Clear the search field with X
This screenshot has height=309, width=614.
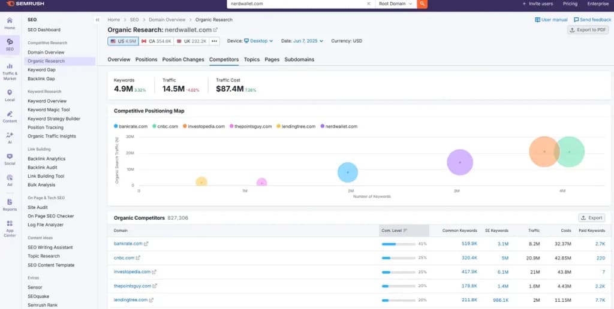pyautogui.click(x=369, y=4)
